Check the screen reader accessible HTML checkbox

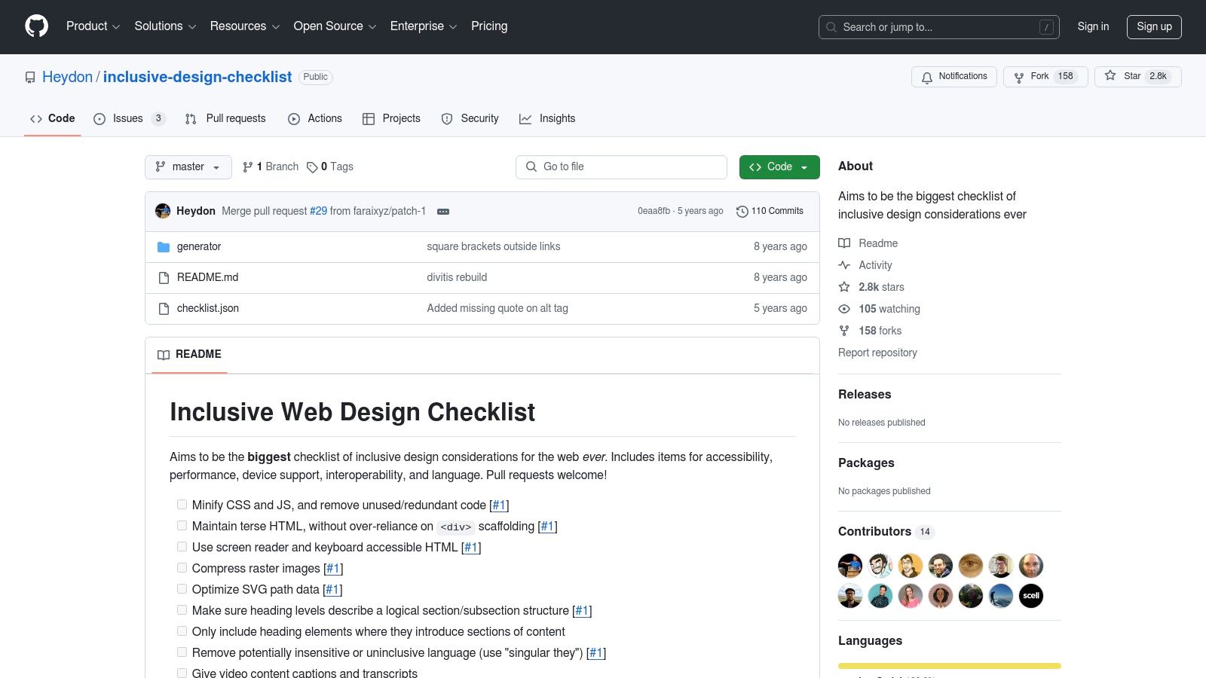point(182,547)
